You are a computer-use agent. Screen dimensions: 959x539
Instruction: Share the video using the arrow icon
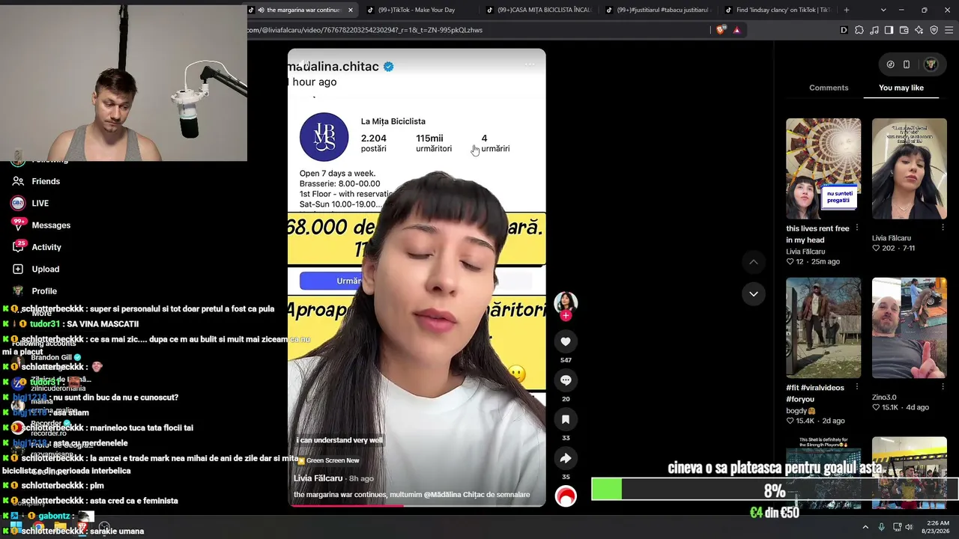pos(566,458)
